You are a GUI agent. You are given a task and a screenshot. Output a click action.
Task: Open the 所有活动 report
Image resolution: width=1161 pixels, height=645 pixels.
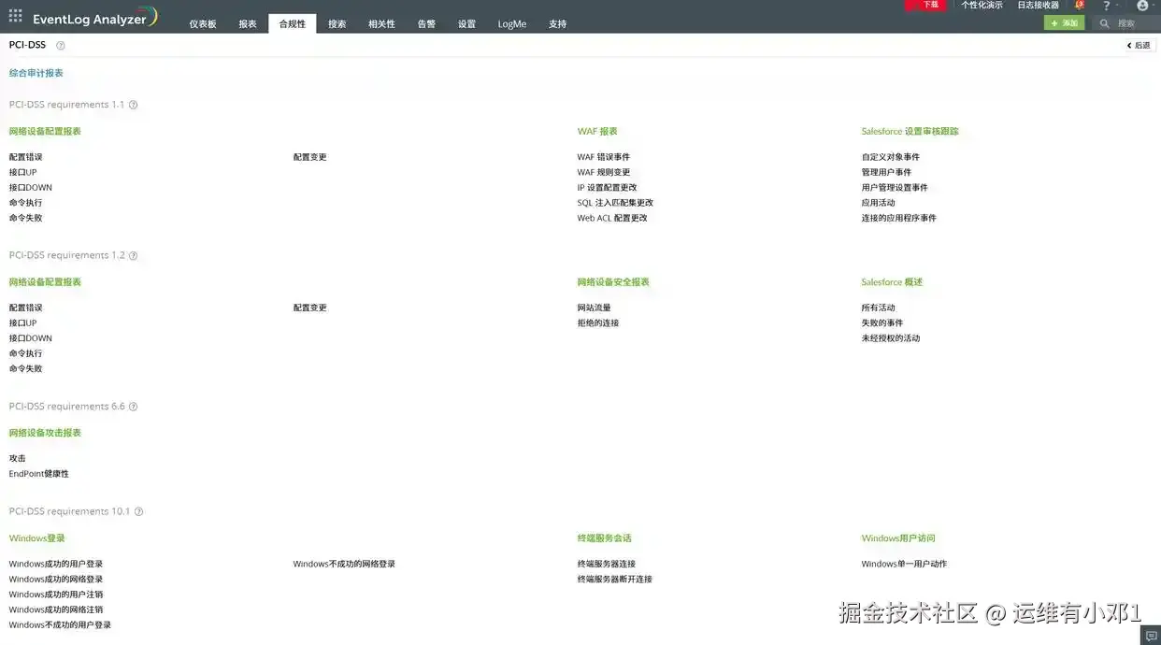[x=879, y=308]
